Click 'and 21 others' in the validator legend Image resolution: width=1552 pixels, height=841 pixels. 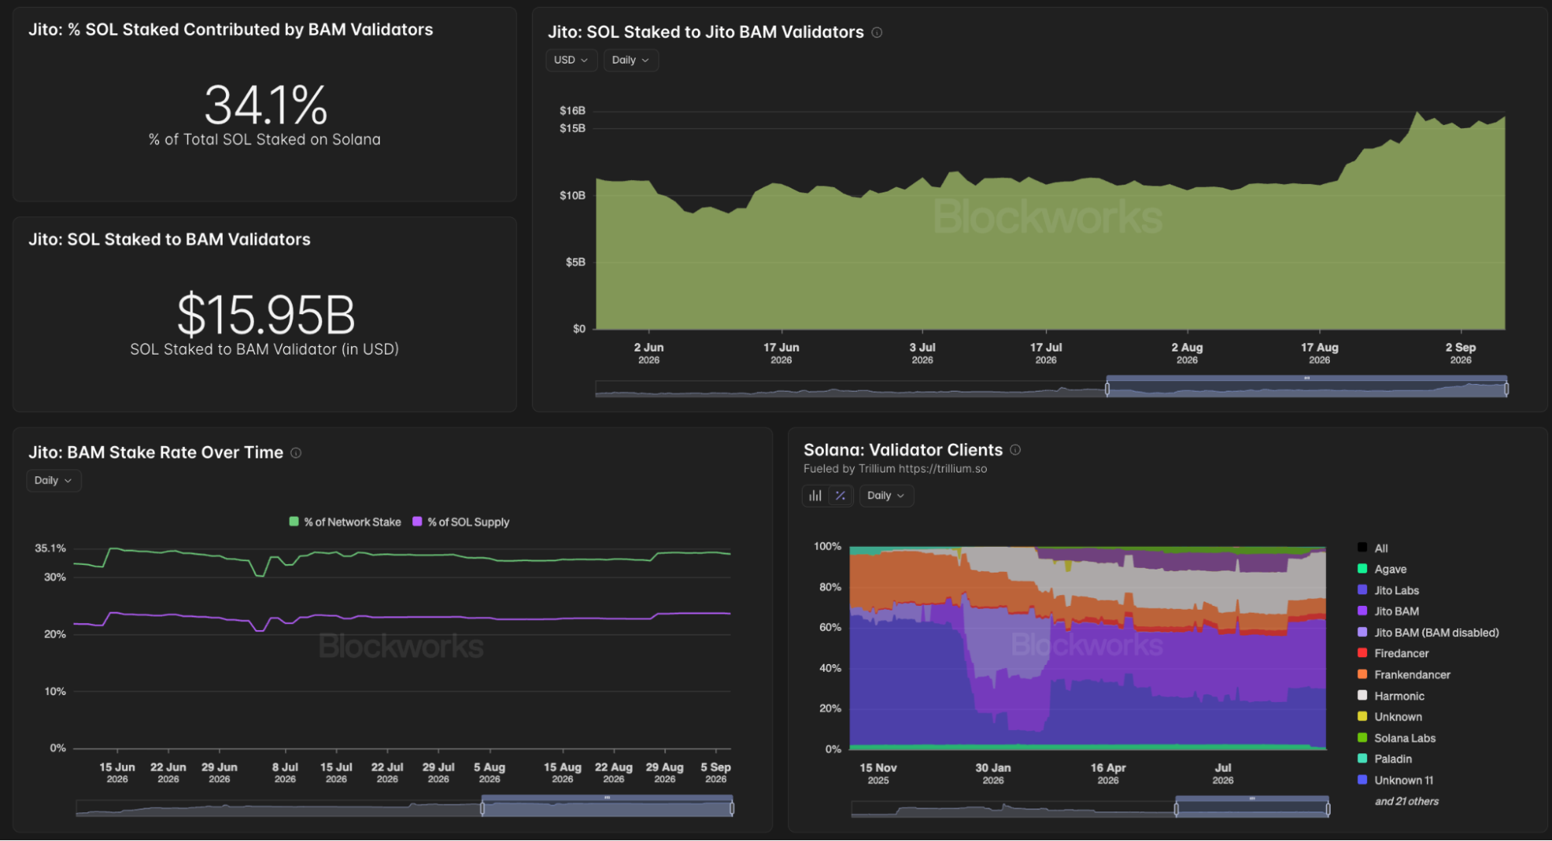(1407, 802)
